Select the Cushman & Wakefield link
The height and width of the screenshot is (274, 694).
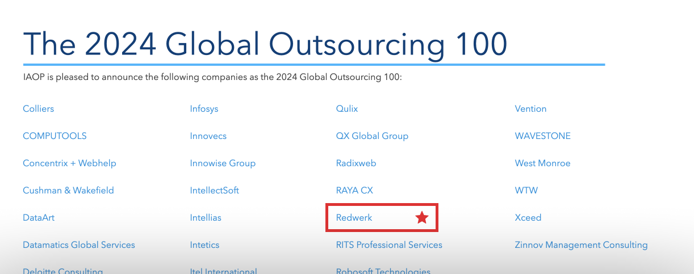coord(68,190)
